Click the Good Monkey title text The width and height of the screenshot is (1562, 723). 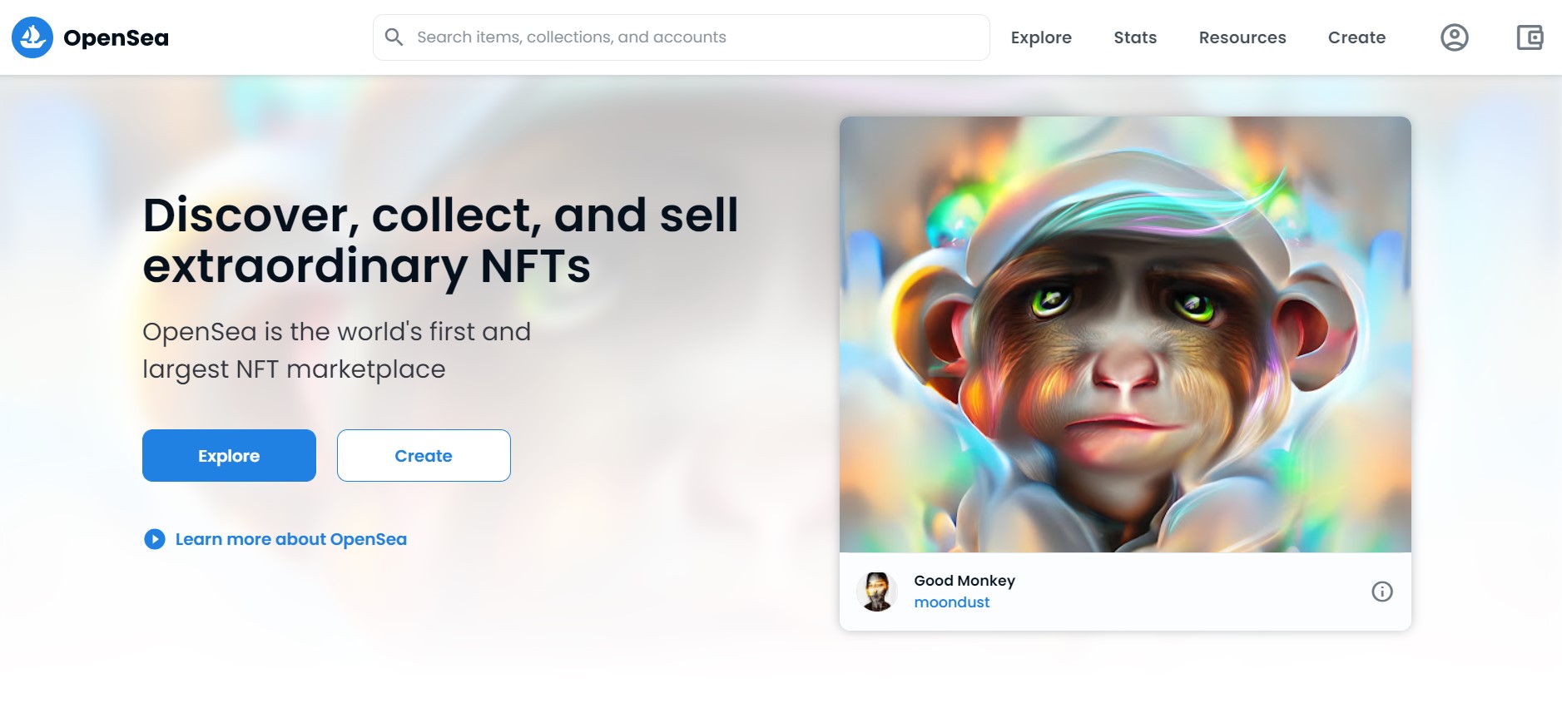[964, 581]
